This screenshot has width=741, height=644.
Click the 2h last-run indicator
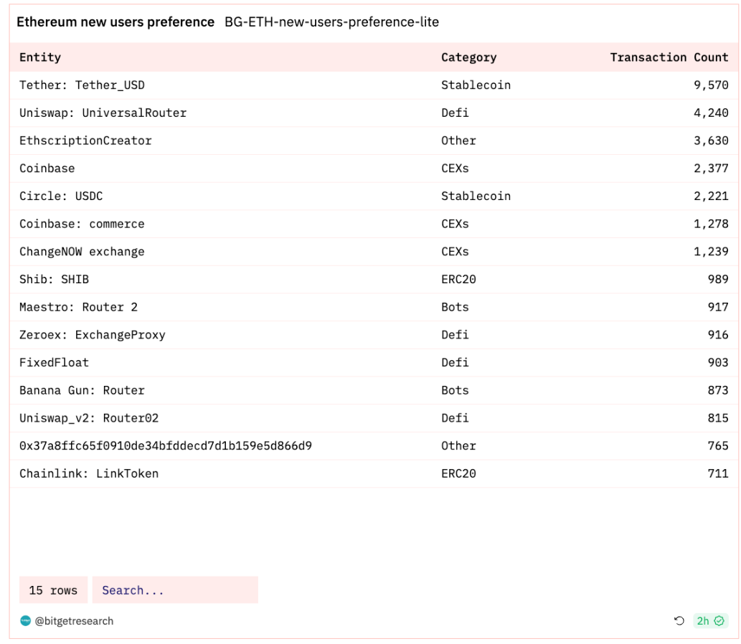[x=711, y=621]
